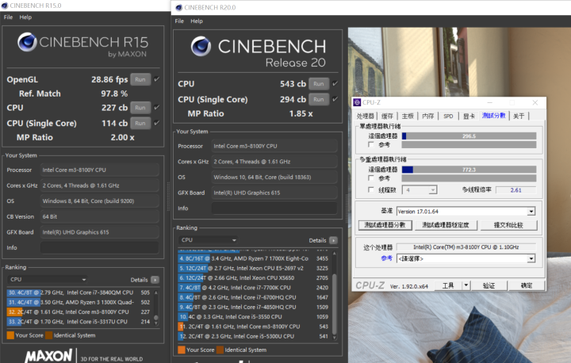Run the CPU test in Cinebench R20
Image resolution: width=571 pixels, height=363 pixels.
[318, 83]
